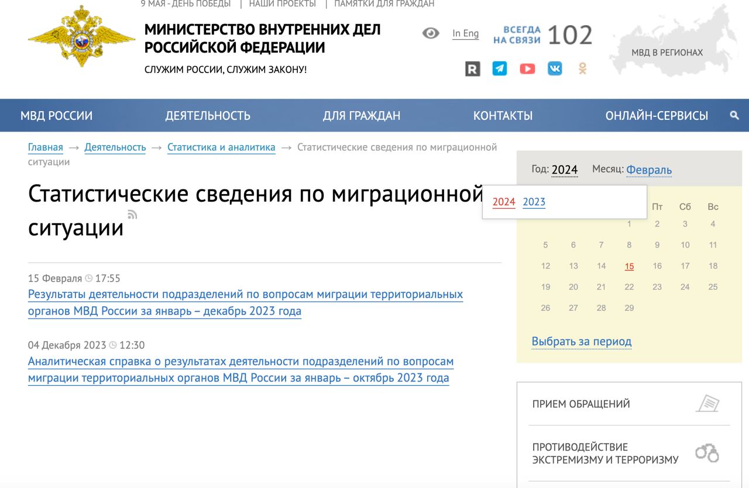Click the VK social network icon
This screenshot has width=749, height=488.
pyautogui.click(x=555, y=68)
